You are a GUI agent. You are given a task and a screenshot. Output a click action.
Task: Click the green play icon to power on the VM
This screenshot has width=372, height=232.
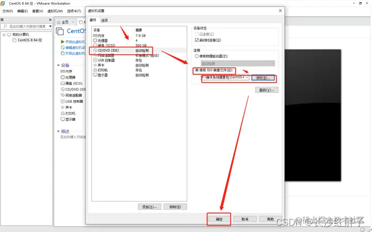click(62, 42)
